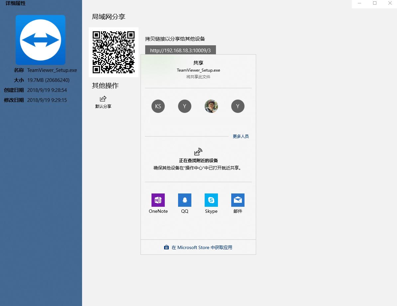Open OneNote sharing option
The height and width of the screenshot is (306, 397).
click(158, 200)
